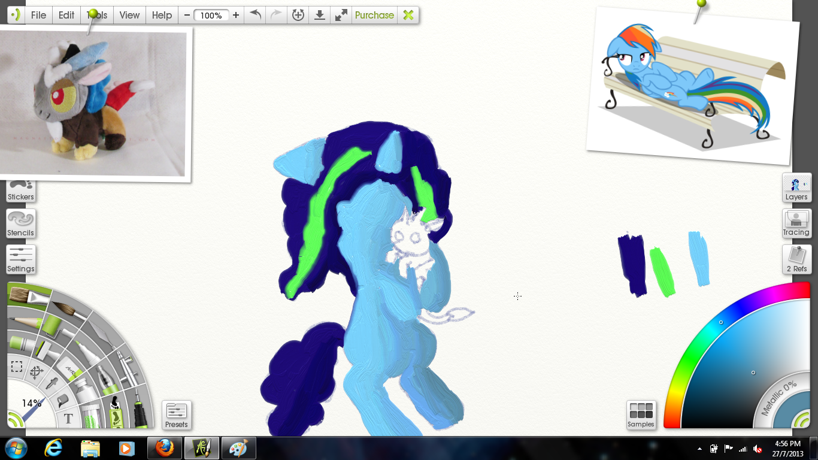Viewport: 818px width, 460px height.
Task: Open the Stickers panel
Action: pos(21,190)
